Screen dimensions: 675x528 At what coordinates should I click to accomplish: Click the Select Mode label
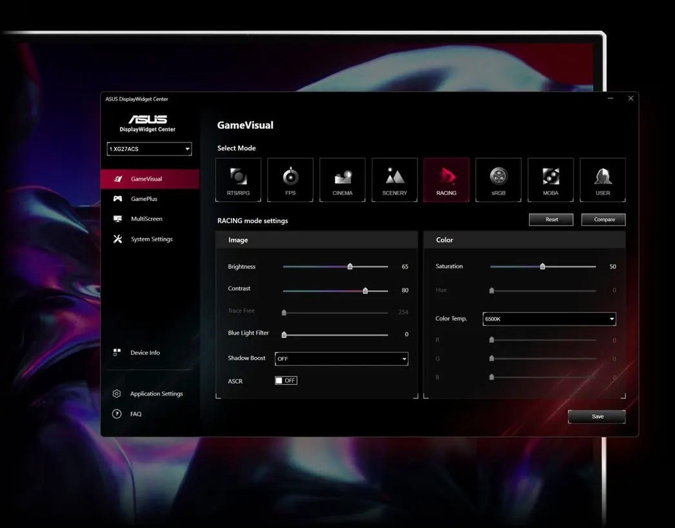click(x=236, y=148)
